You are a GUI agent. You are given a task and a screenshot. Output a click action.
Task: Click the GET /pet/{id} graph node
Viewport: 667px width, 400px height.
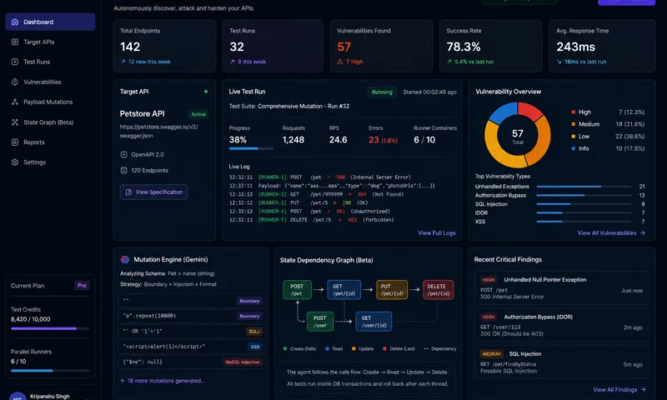point(344,290)
